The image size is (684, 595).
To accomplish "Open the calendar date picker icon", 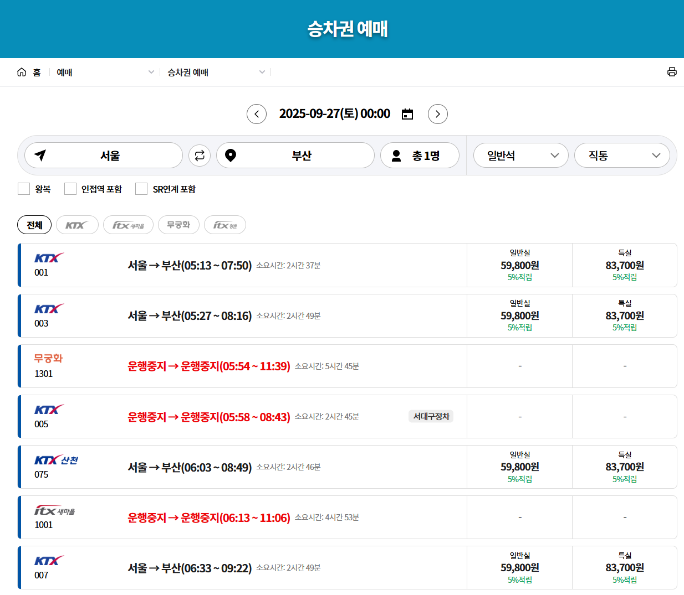I will tap(407, 114).
